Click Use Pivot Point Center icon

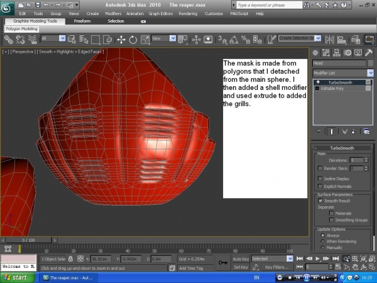click(x=183, y=40)
